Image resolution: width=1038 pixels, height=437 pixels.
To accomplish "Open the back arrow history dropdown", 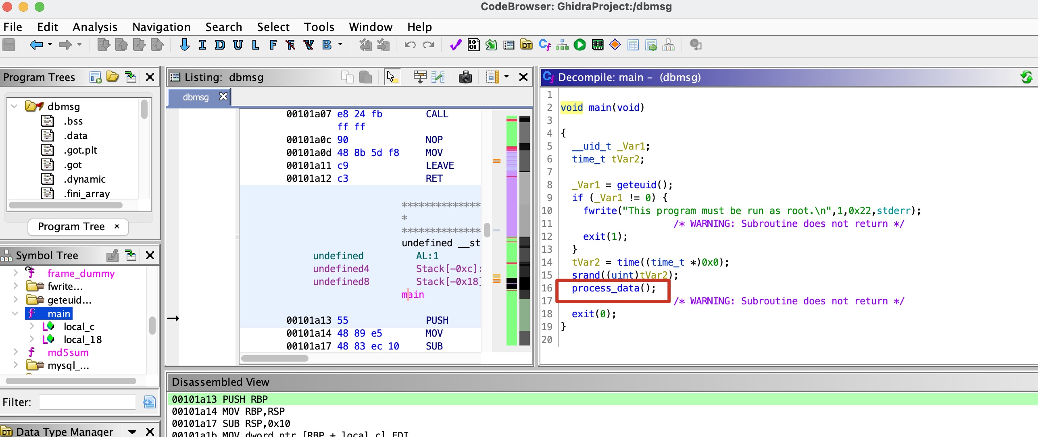I will coord(50,45).
